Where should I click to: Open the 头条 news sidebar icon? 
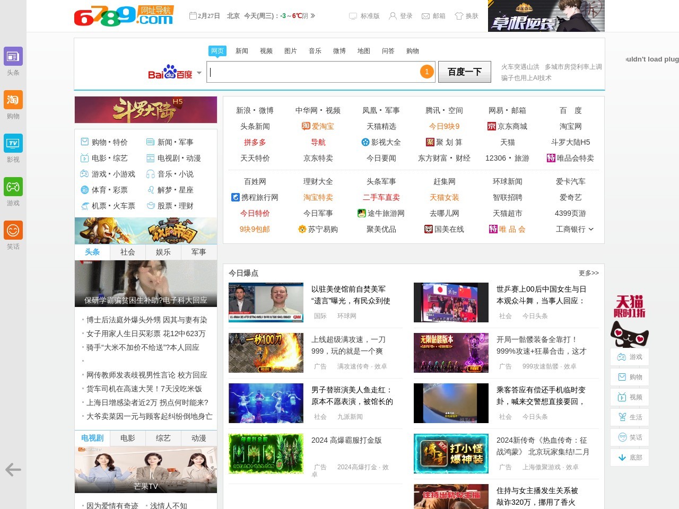pos(13,57)
